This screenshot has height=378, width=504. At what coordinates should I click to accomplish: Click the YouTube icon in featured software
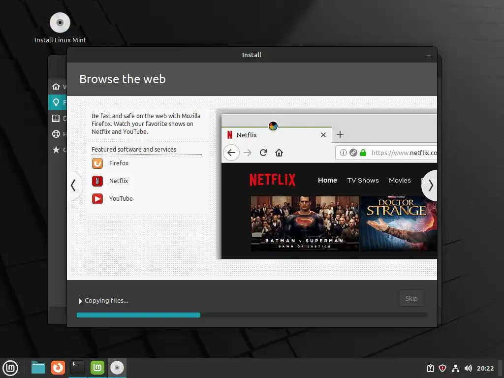click(x=97, y=199)
